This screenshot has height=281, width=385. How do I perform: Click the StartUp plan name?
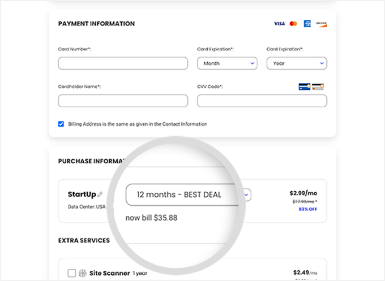(82, 194)
